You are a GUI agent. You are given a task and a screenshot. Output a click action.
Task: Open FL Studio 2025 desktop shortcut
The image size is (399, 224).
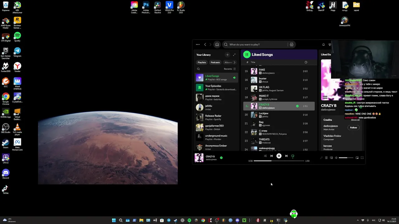(x=181, y=7)
